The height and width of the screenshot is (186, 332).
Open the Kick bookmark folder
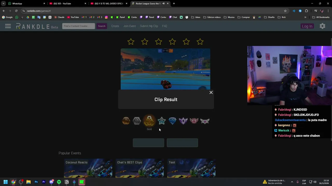coord(282,17)
